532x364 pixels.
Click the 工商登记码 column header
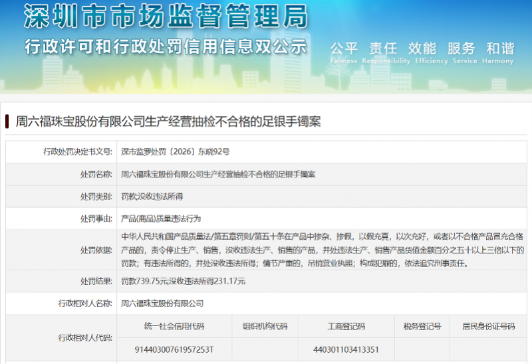coord(346,326)
